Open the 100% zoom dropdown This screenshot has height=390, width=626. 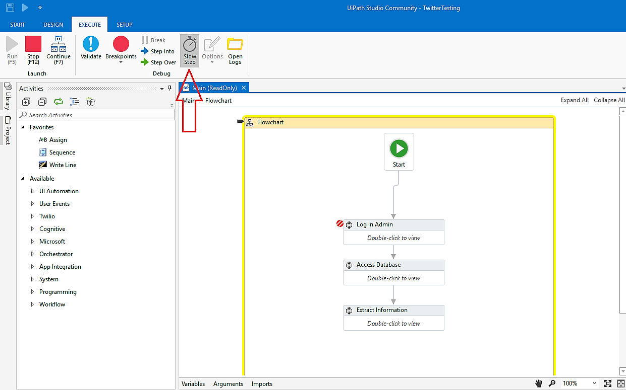[x=594, y=383]
